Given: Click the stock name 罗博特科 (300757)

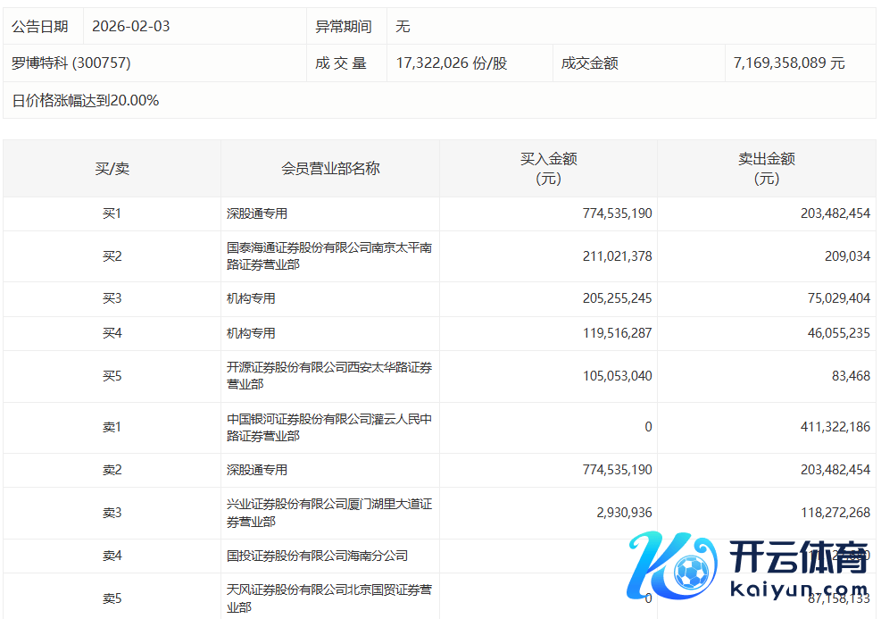Looking at the screenshot, I should (x=71, y=63).
